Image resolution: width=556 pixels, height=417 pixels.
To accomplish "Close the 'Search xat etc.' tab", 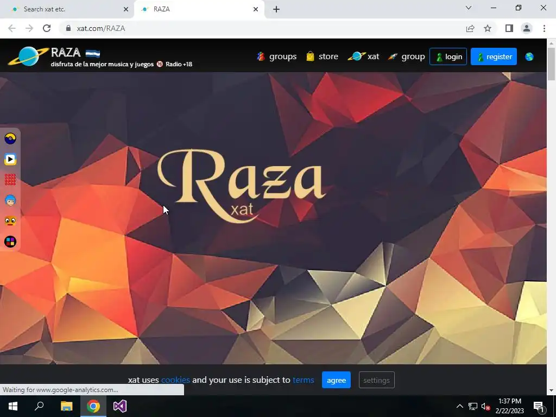I will point(126,9).
